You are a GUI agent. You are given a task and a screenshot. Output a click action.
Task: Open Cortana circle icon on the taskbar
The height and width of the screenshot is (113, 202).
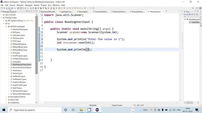click(x=66, y=110)
